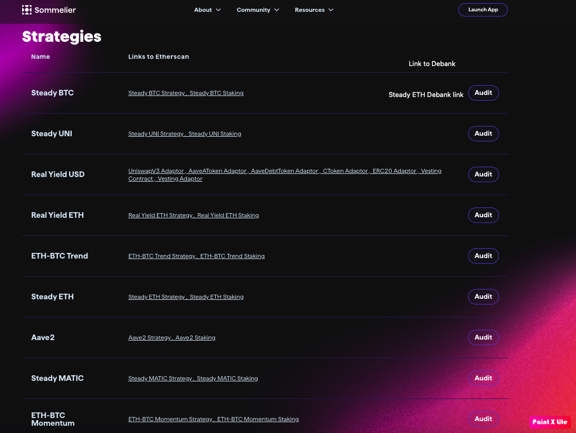Click the Launch App button
Screen dimensions: 576x433
(483, 9)
